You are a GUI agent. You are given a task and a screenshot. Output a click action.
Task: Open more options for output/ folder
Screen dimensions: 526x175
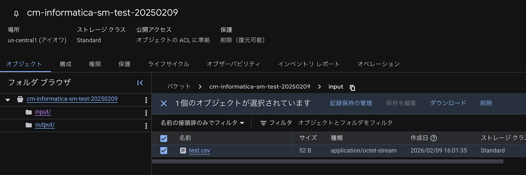coord(146,126)
